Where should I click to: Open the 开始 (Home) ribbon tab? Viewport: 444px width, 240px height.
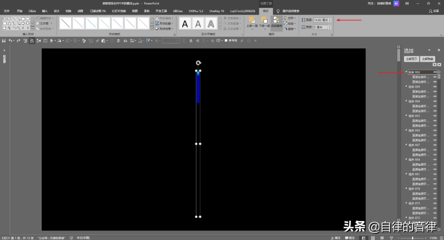[x=20, y=11]
